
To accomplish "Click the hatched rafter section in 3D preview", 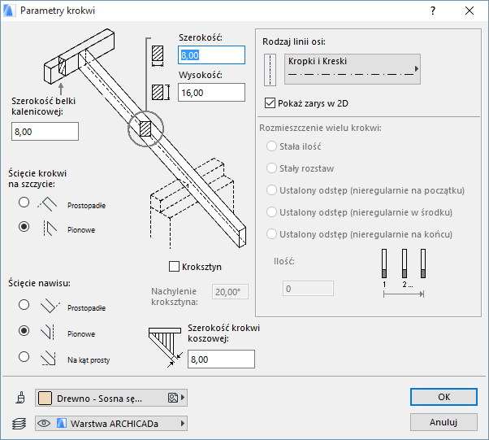I will 145,129.
